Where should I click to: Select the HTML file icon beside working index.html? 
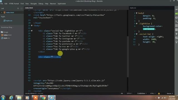coord(4,12)
